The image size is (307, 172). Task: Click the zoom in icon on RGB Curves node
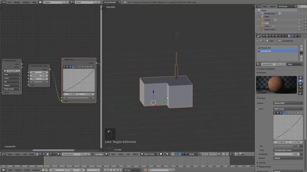79,67
